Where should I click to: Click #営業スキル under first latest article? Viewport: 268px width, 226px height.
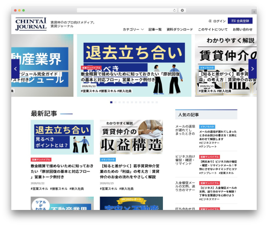click(x=39, y=189)
